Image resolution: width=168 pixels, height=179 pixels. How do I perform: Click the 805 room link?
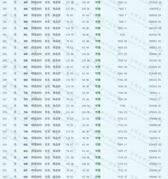tap(26, 54)
